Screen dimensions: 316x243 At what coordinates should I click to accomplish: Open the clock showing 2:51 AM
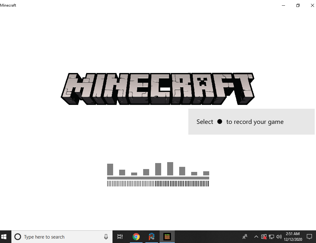293,237
